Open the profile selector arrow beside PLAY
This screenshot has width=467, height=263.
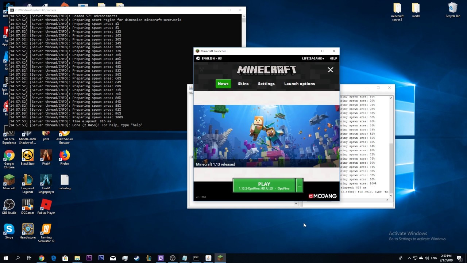click(299, 186)
